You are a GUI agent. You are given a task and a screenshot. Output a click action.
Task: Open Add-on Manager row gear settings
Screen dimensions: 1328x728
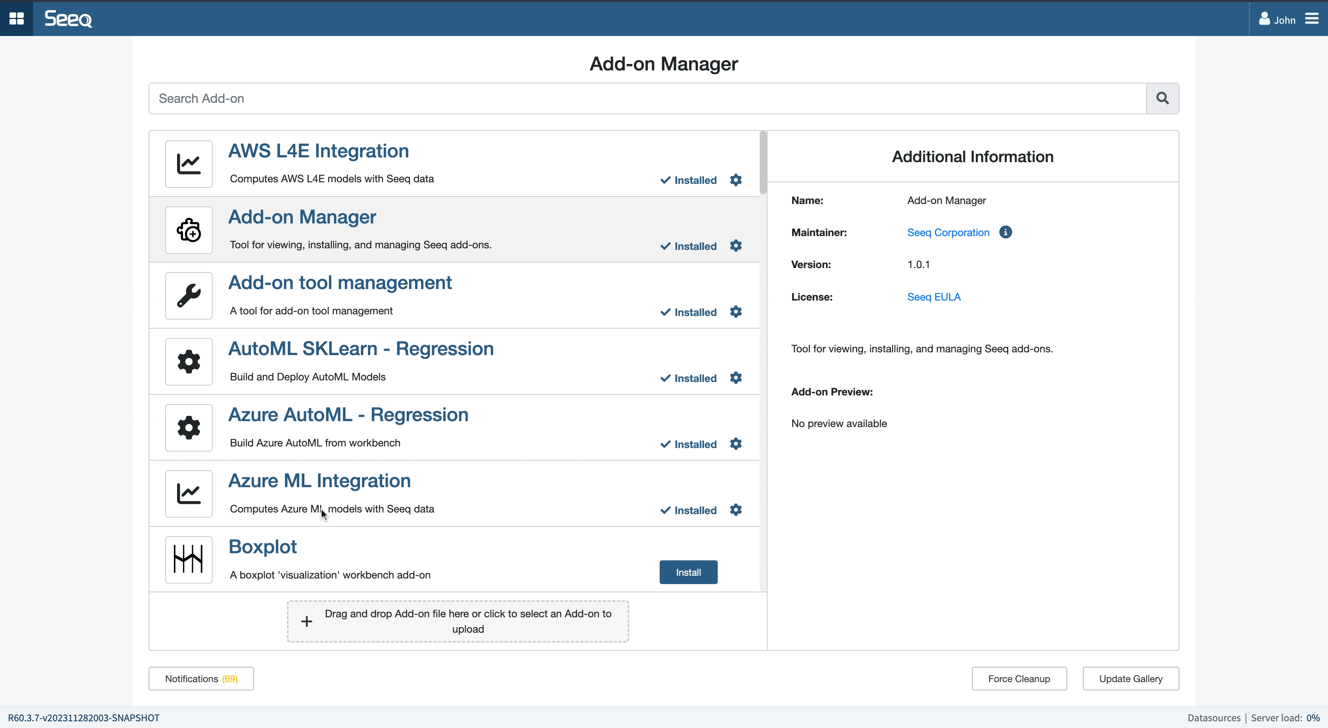click(736, 246)
